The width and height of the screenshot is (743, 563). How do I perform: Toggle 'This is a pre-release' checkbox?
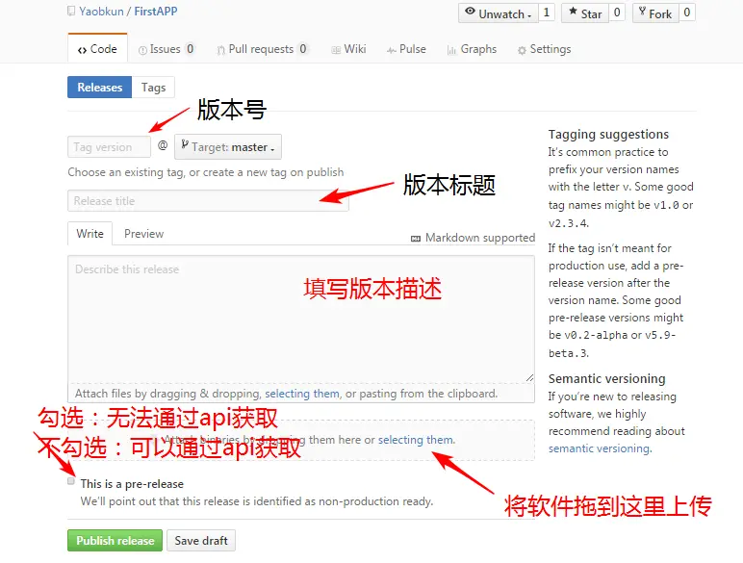click(71, 481)
